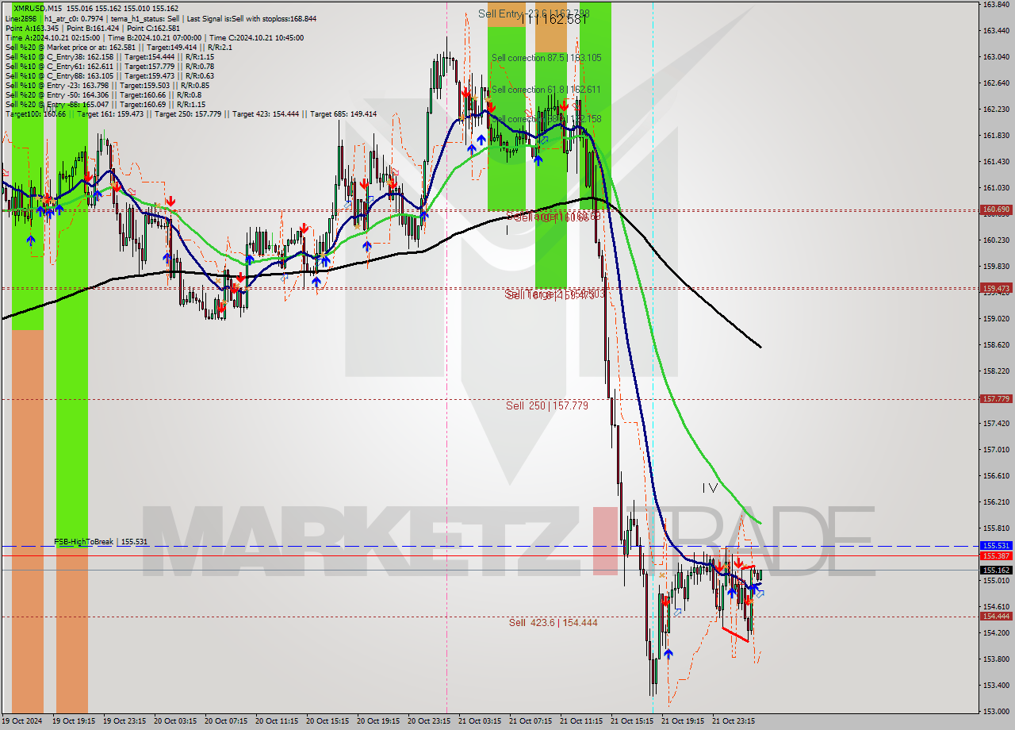Image resolution: width=1015 pixels, height=730 pixels.
Task: Click the 159.020 price scale value
Action: pyautogui.click(x=996, y=319)
